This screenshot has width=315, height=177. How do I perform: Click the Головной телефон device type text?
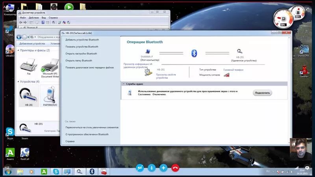tap(233, 70)
